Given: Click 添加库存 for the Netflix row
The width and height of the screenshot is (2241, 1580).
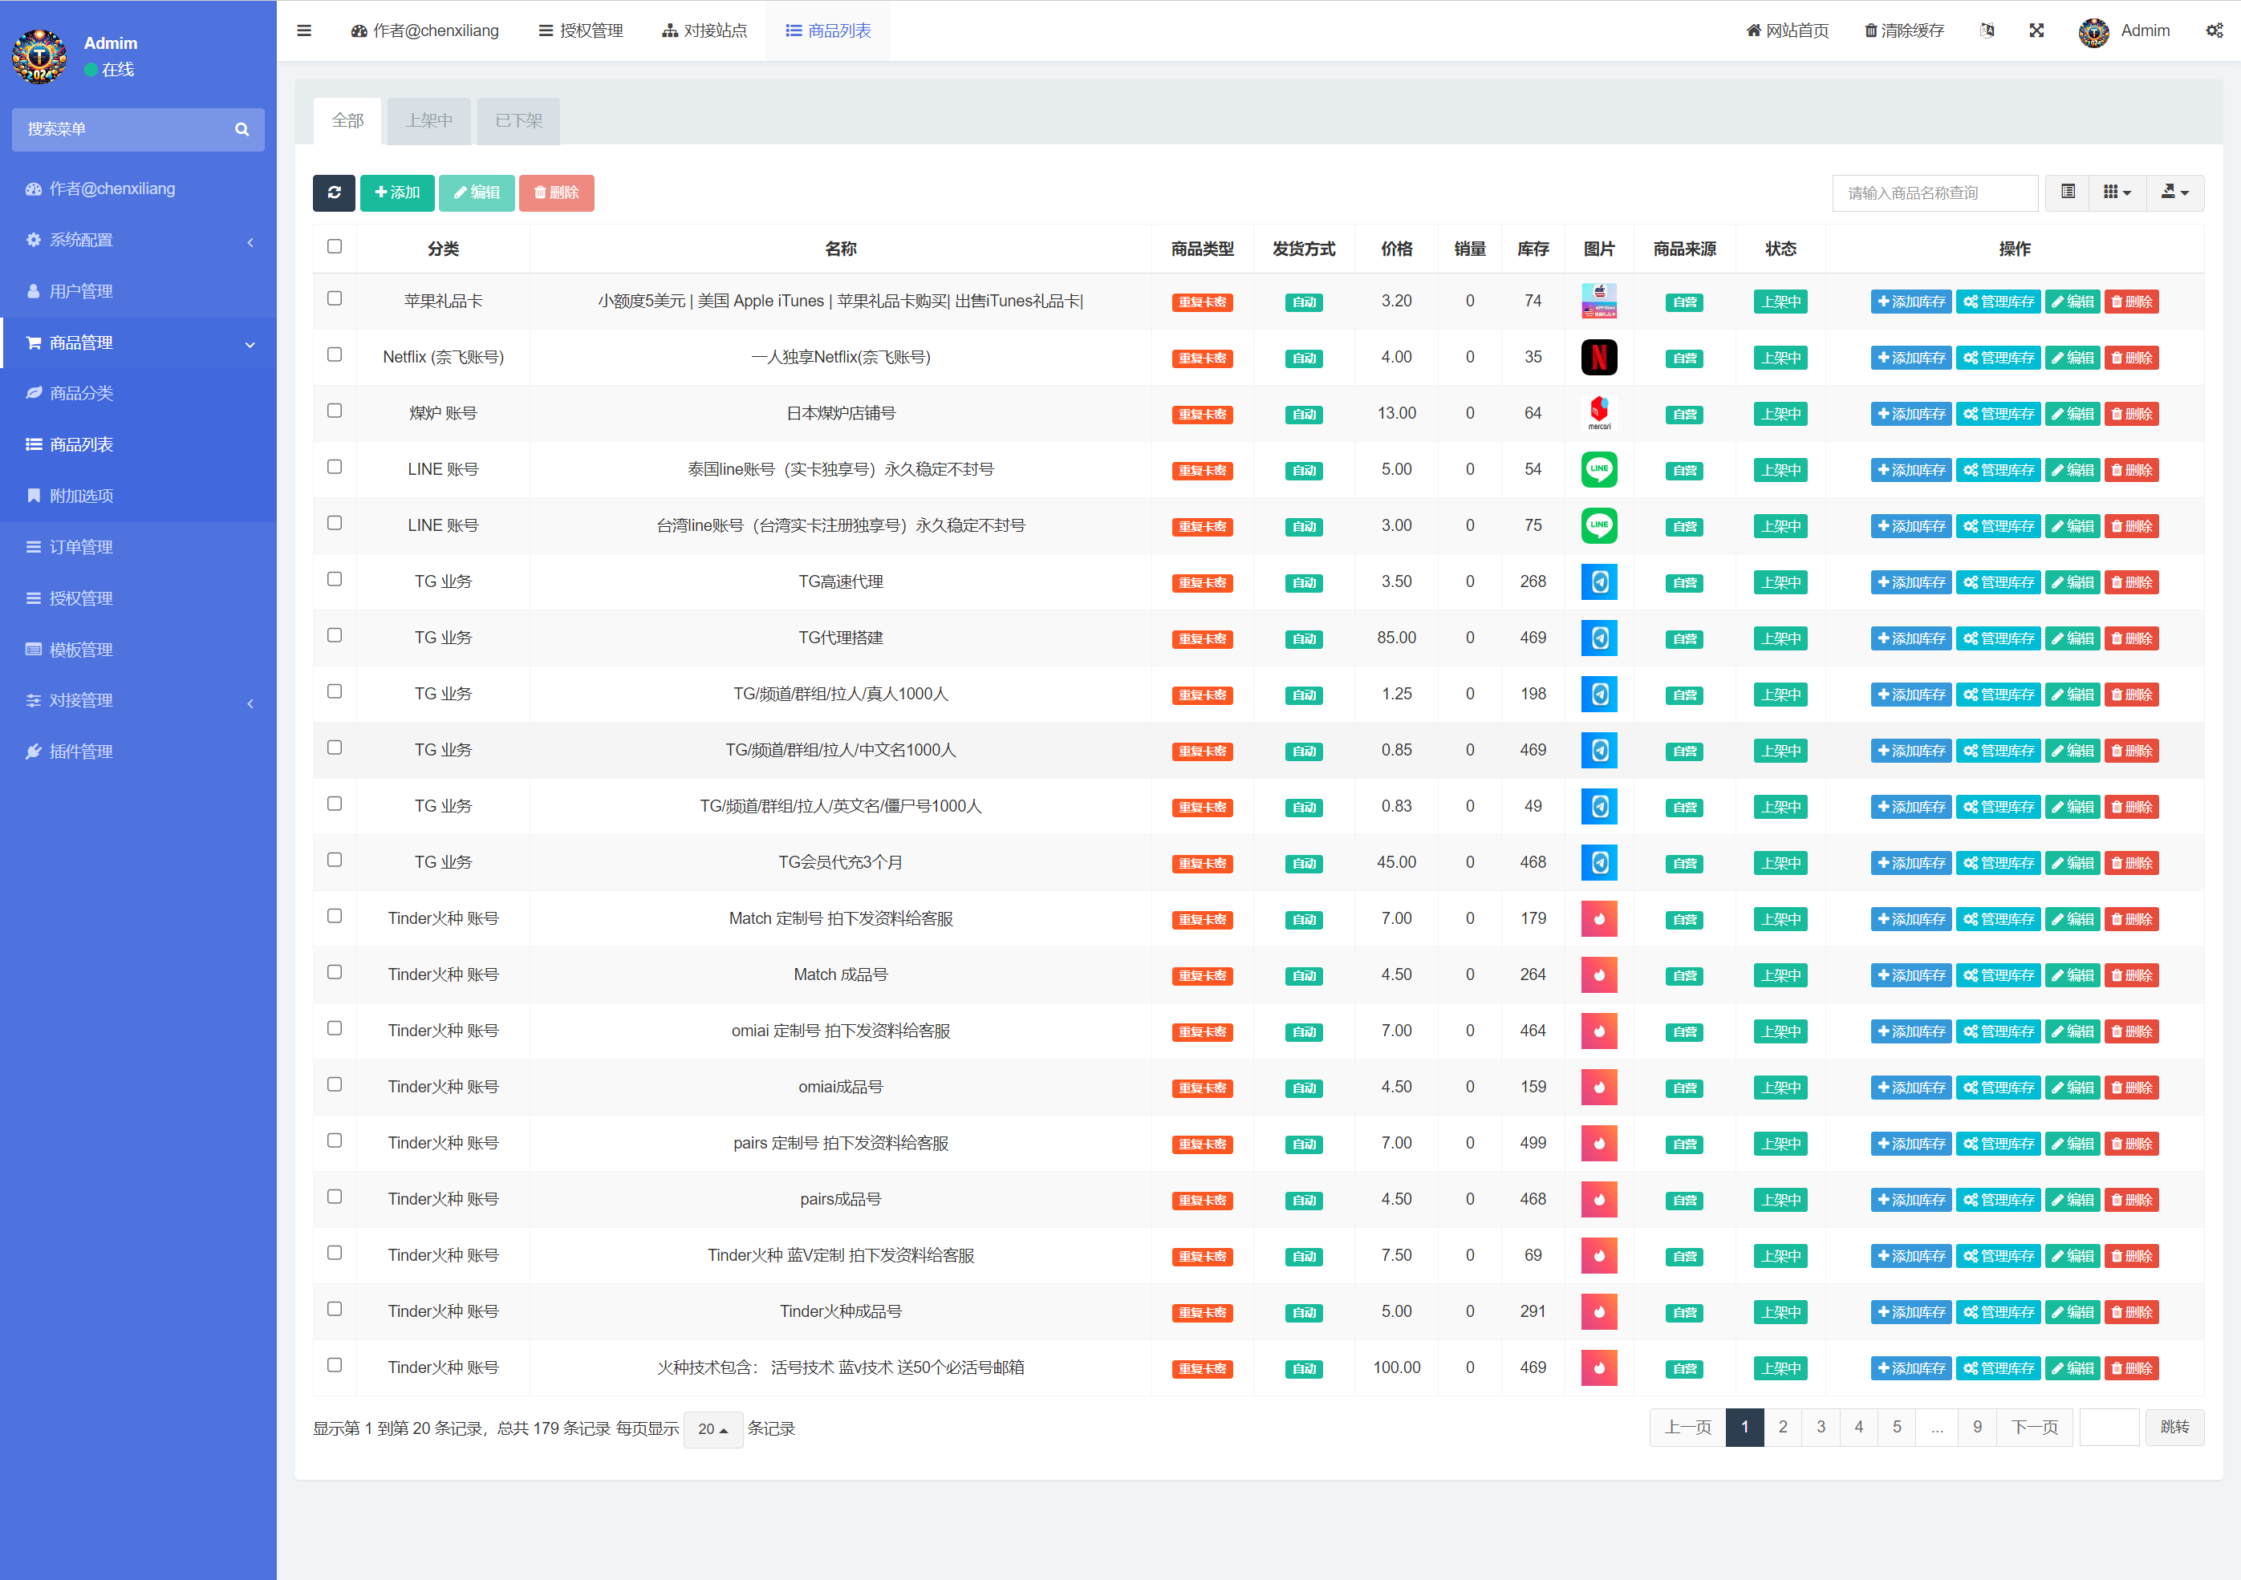Looking at the screenshot, I should tap(1911, 357).
